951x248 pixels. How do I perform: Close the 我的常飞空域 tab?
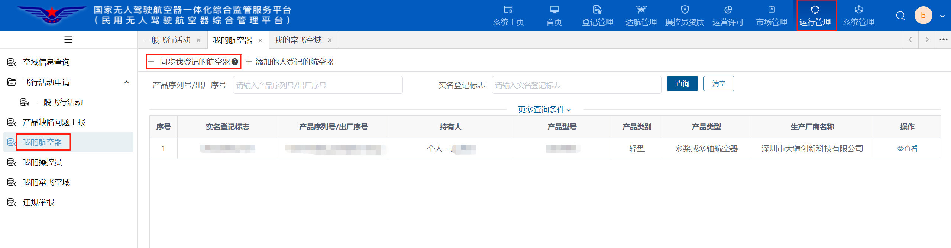tap(330, 40)
